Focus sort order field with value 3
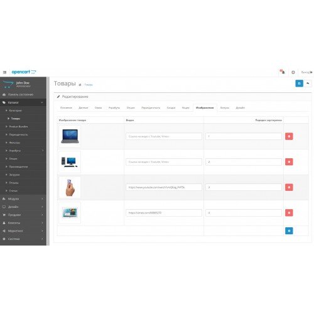Screen dimensions: 314x314 pyautogui.click(x=244, y=187)
